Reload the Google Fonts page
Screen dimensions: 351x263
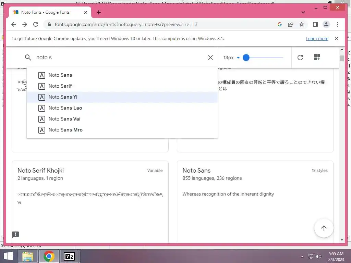[36, 24]
